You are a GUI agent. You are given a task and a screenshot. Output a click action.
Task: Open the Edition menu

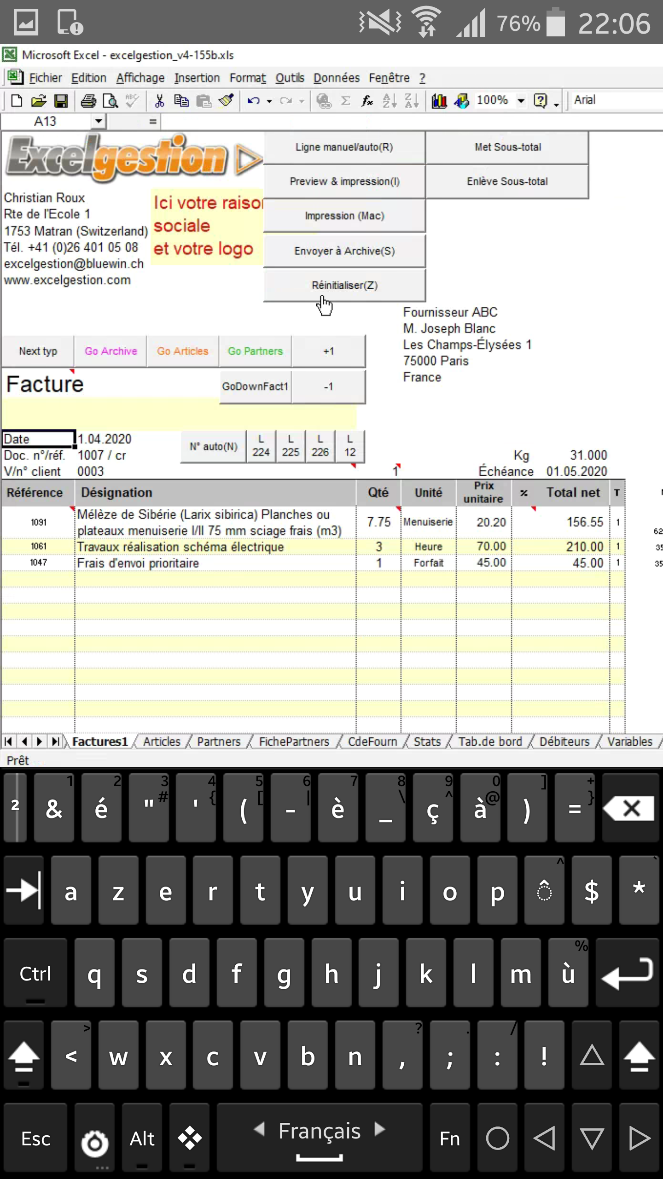click(89, 78)
